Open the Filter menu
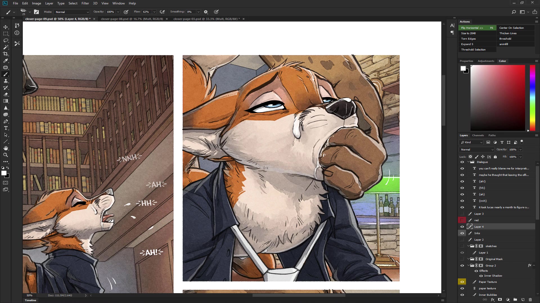Screen dimensions: 540x303 click(85, 3)
